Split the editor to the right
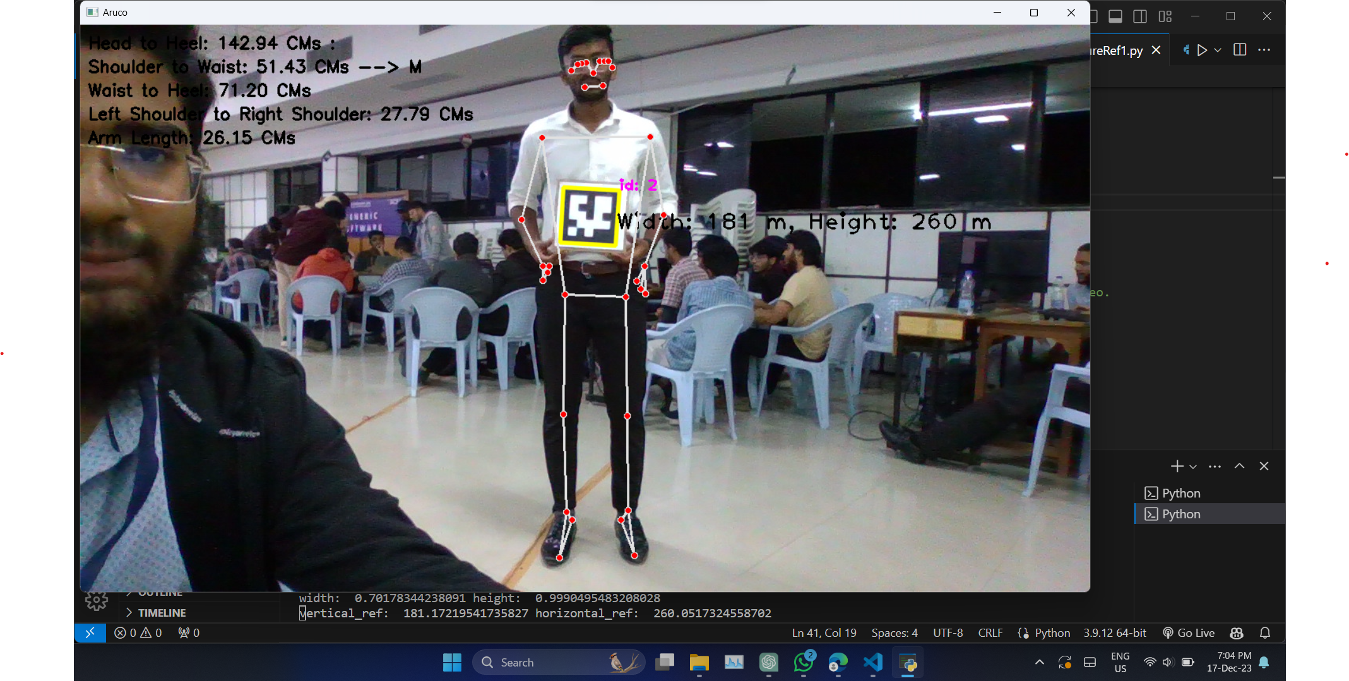1349x681 pixels. (1239, 50)
